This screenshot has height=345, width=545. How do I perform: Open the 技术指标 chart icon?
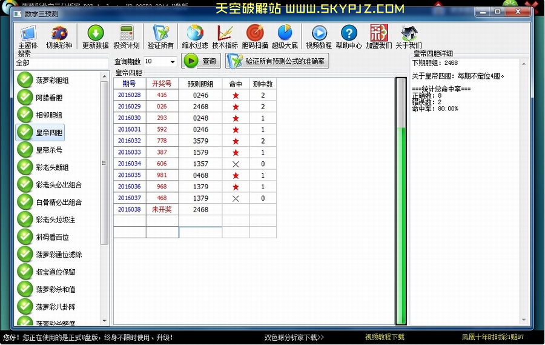pos(225,34)
